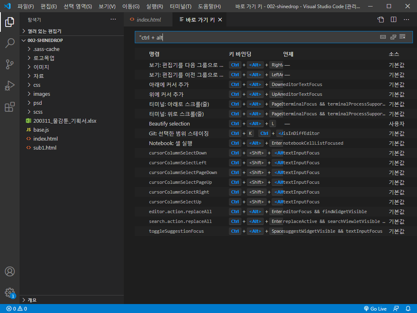Click the VS Code logo icon

[x=7, y=6]
